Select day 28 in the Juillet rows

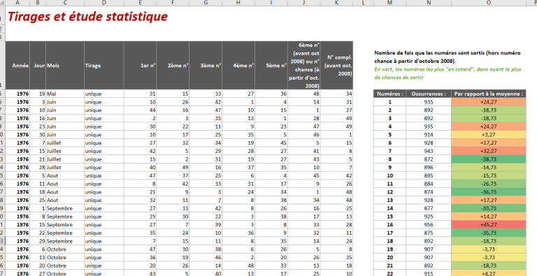(x=38, y=168)
